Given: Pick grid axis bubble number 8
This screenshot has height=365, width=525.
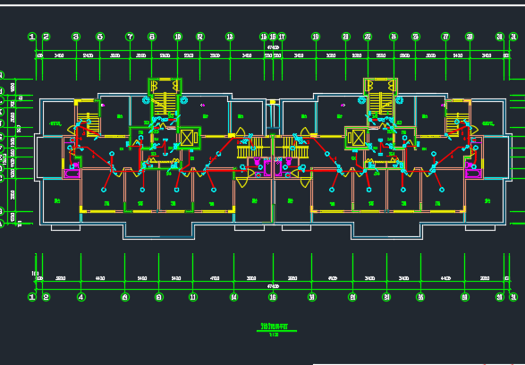Looking at the screenshot, I should tap(152, 37).
